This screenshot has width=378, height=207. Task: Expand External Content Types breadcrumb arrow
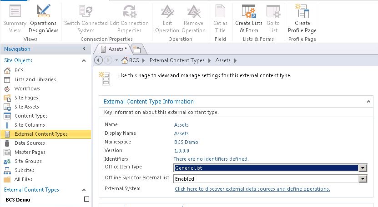coord(209,60)
